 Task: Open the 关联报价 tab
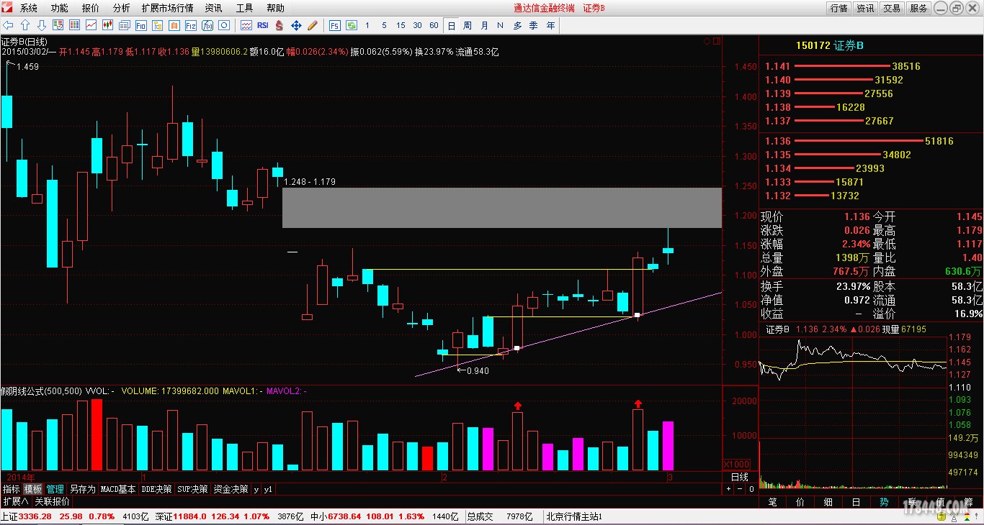point(53,501)
